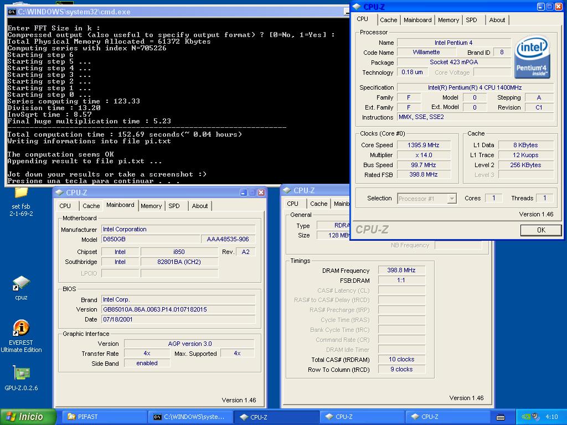Switch to Memory tab in Mainboard CPU-Z window
Screen dimensions: 567x425
(x=151, y=206)
